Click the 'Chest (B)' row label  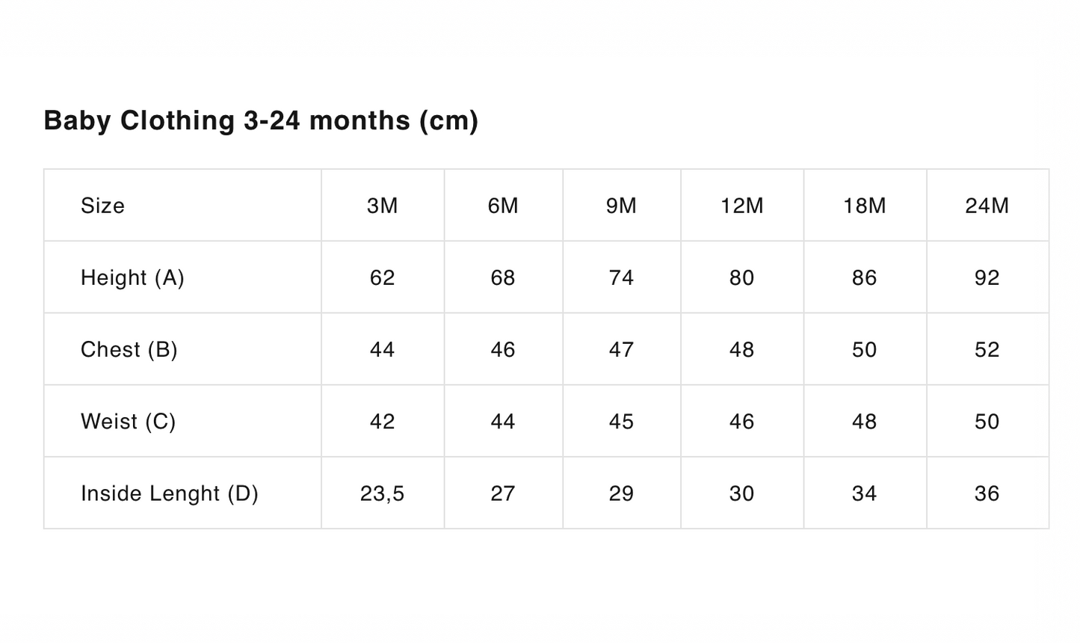coord(129,349)
